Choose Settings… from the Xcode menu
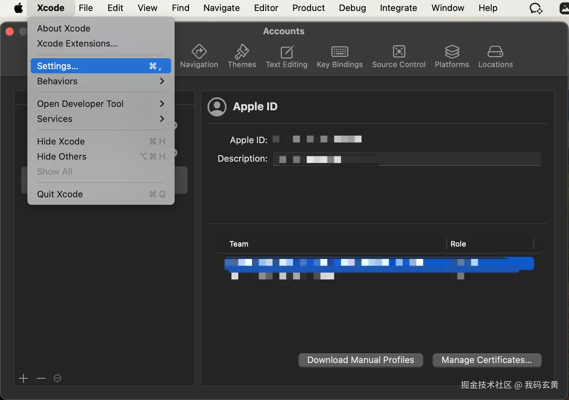This screenshot has height=400, width=569. tap(101, 66)
